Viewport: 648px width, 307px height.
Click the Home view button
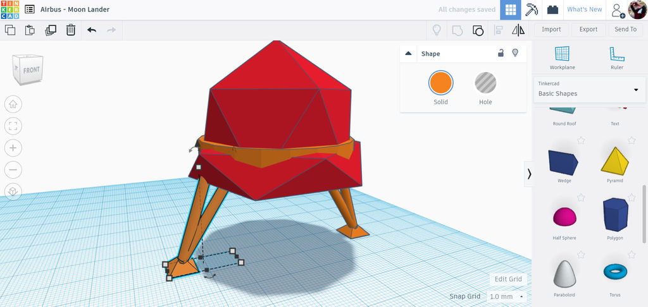(x=13, y=104)
